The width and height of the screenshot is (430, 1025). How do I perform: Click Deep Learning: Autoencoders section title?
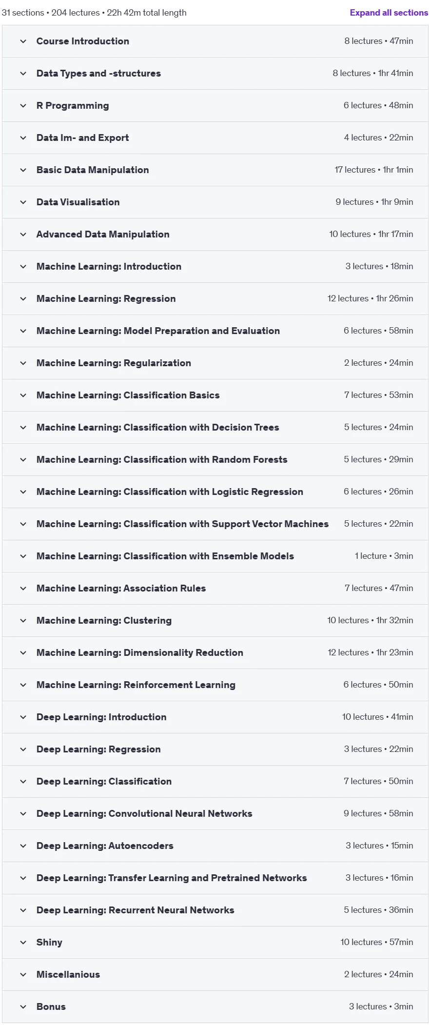click(x=105, y=846)
